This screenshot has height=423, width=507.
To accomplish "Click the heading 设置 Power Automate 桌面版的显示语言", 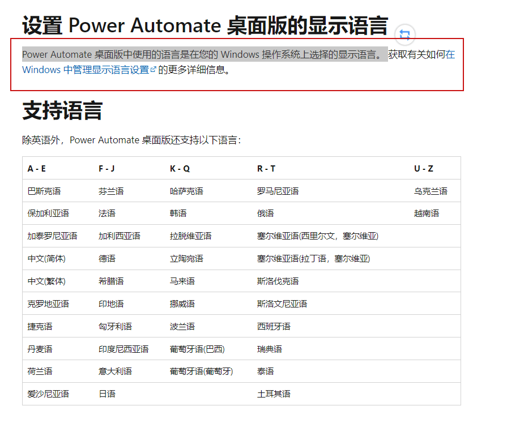I will tap(205, 25).
